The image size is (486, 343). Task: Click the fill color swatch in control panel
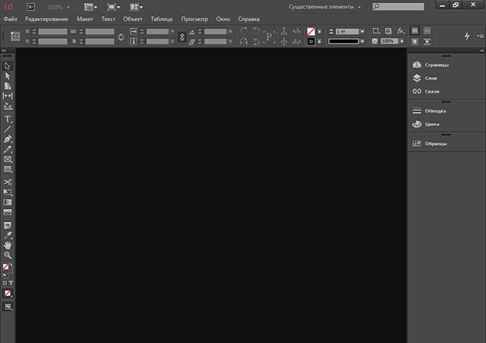pos(311,32)
